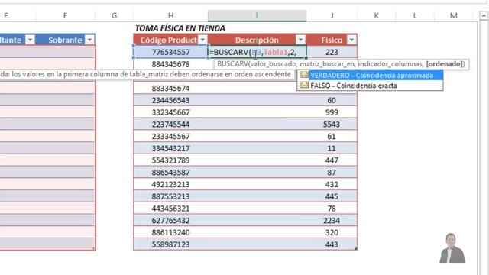Image resolution: width=489 pixels, height=275 pixels.
Task: Select cell with code 492123213
Action: pyautogui.click(x=170, y=184)
